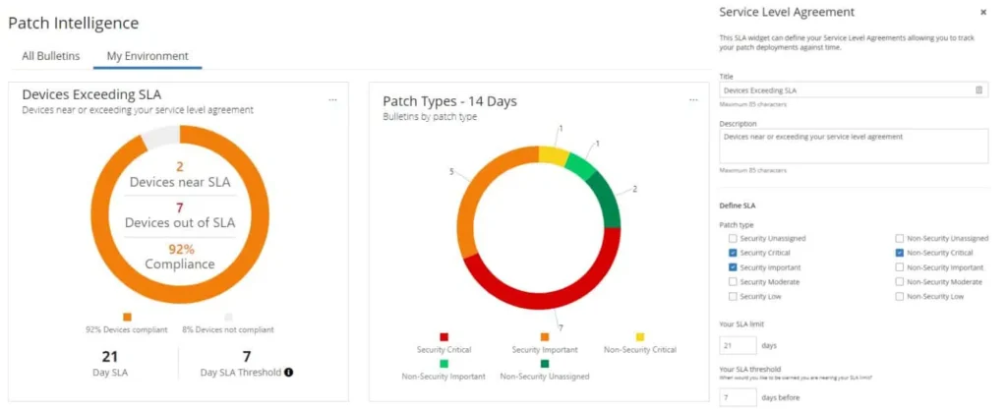Switch to the All Bulletins tab
1007x411 pixels.
point(51,56)
